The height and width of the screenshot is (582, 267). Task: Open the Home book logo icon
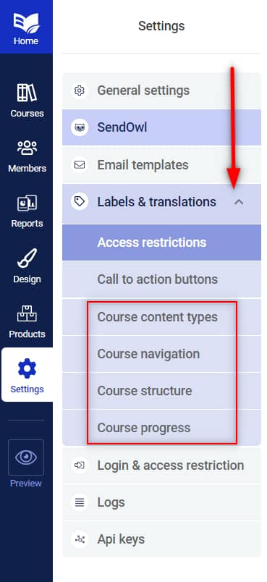[26, 22]
